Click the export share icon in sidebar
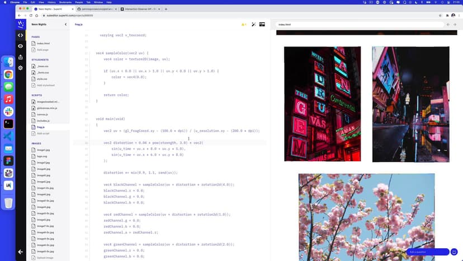This screenshot has height=261, width=463. click(x=21, y=57)
